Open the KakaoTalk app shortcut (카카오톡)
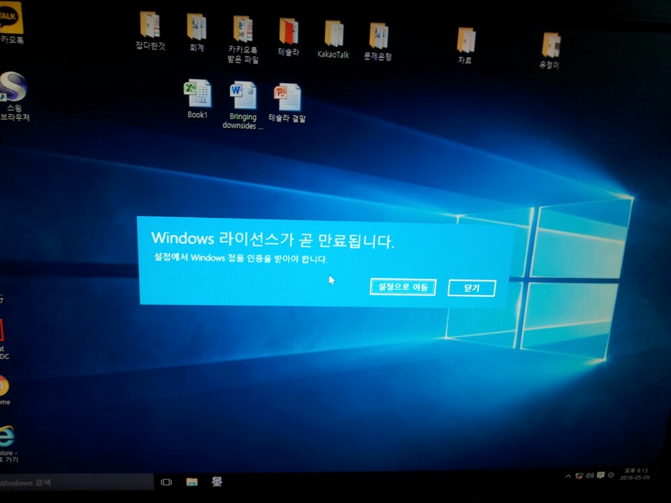 [10, 24]
